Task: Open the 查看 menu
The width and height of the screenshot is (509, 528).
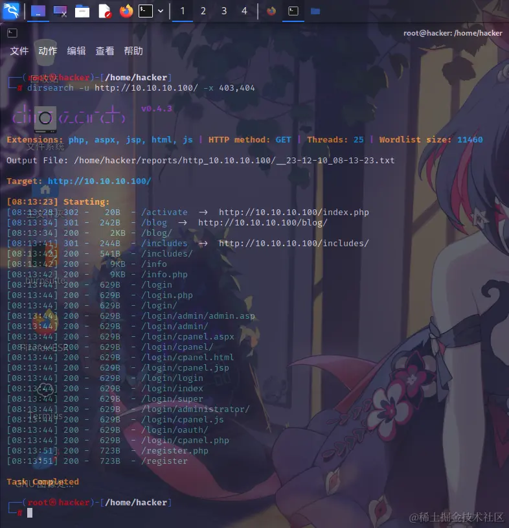Action: (x=105, y=51)
